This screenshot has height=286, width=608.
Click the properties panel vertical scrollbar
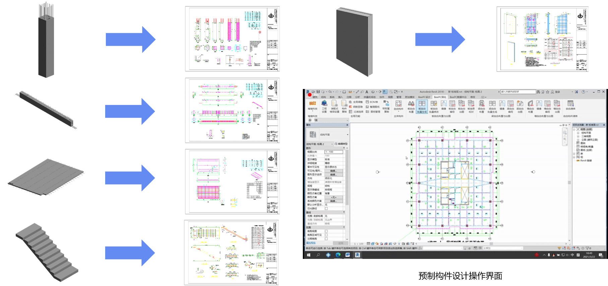tap(347, 177)
